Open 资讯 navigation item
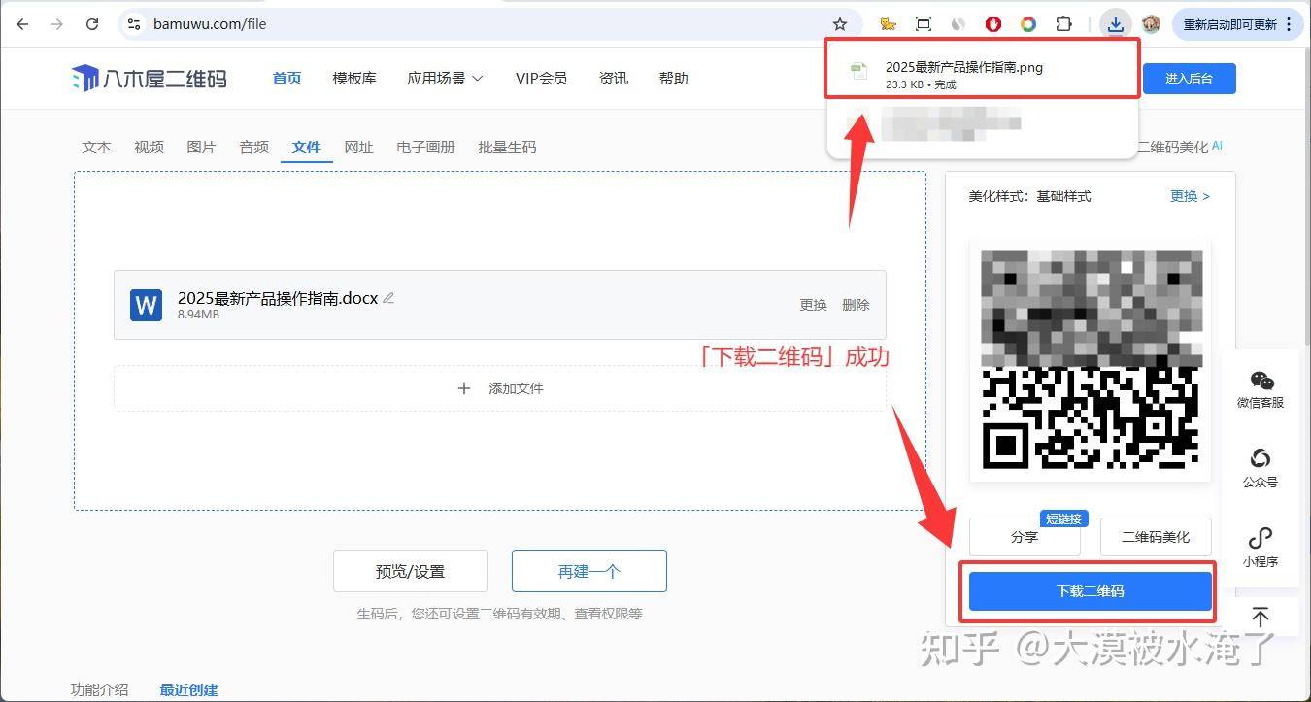The width and height of the screenshot is (1311, 702). (614, 79)
